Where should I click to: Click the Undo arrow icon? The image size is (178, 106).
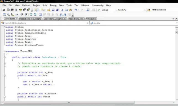pos(76,10)
